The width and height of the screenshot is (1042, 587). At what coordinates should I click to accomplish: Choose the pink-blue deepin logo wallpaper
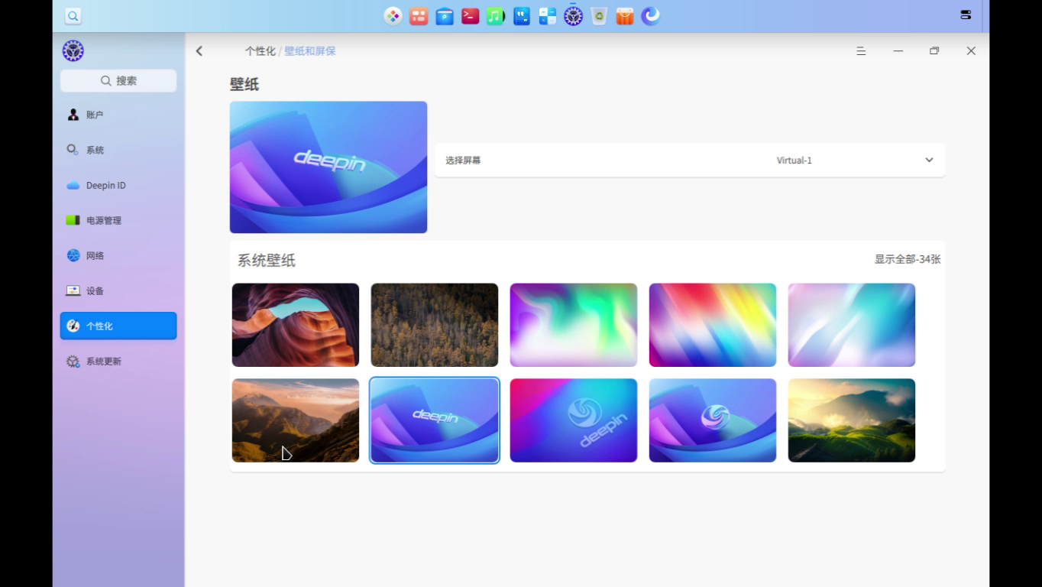[574, 420]
